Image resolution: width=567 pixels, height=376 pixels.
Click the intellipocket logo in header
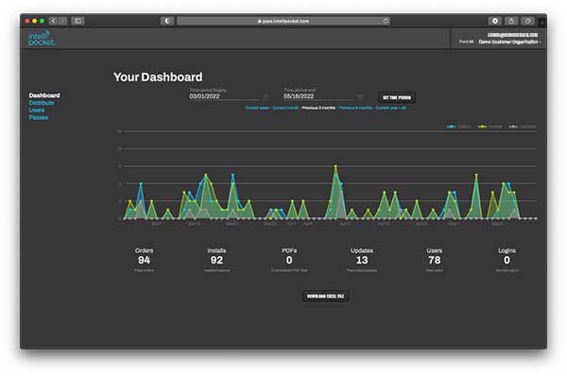(42, 38)
